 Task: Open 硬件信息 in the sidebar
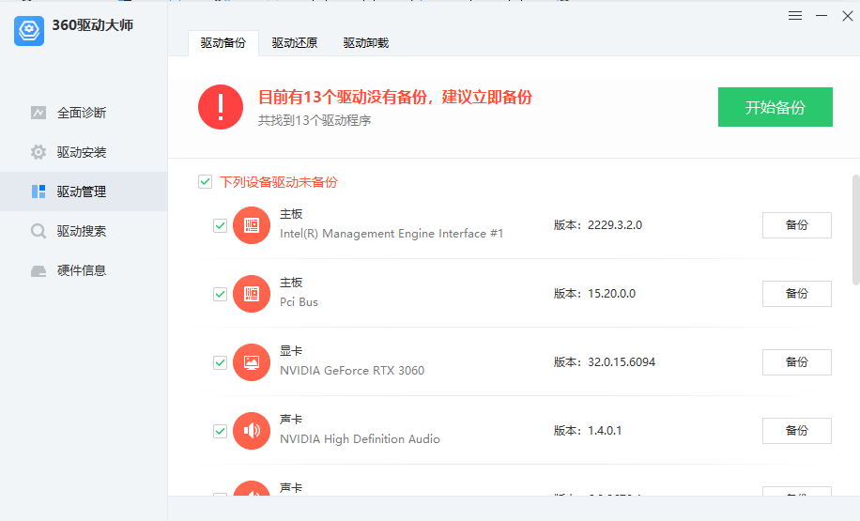coord(81,270)
